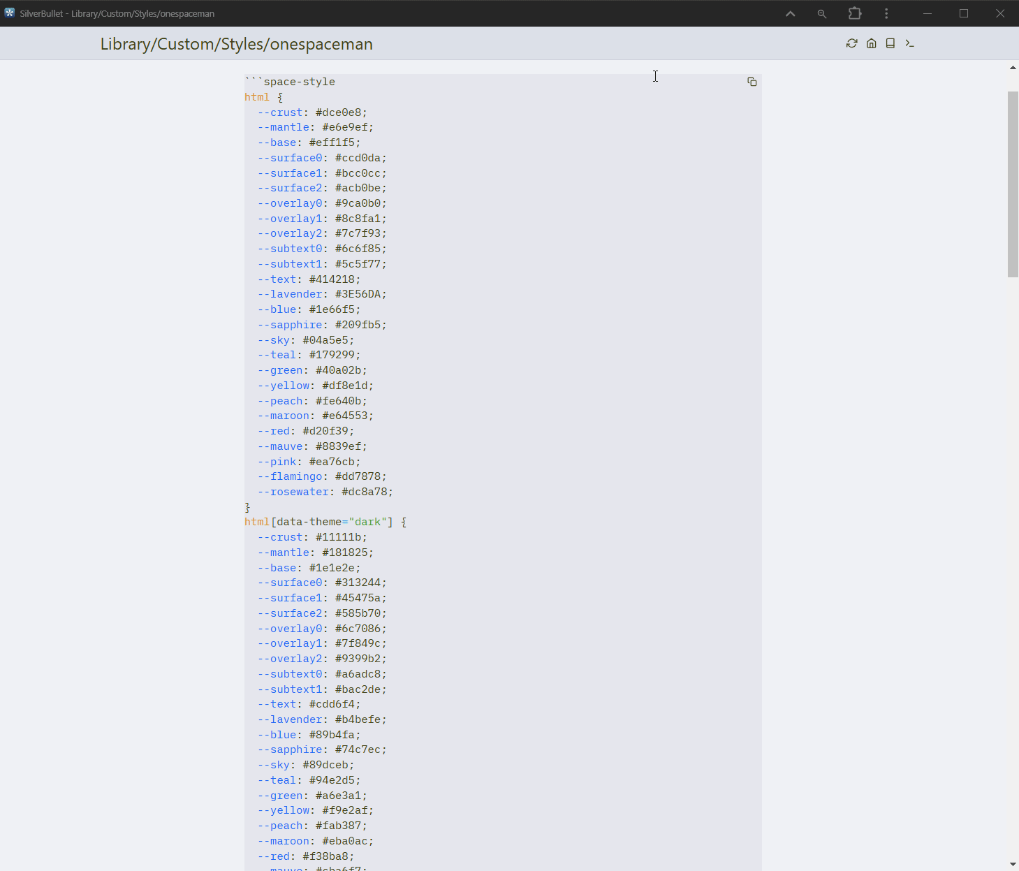Click light --base: #eff1f5 line
The image size is (1019, 871).
[x=309, y=142]
